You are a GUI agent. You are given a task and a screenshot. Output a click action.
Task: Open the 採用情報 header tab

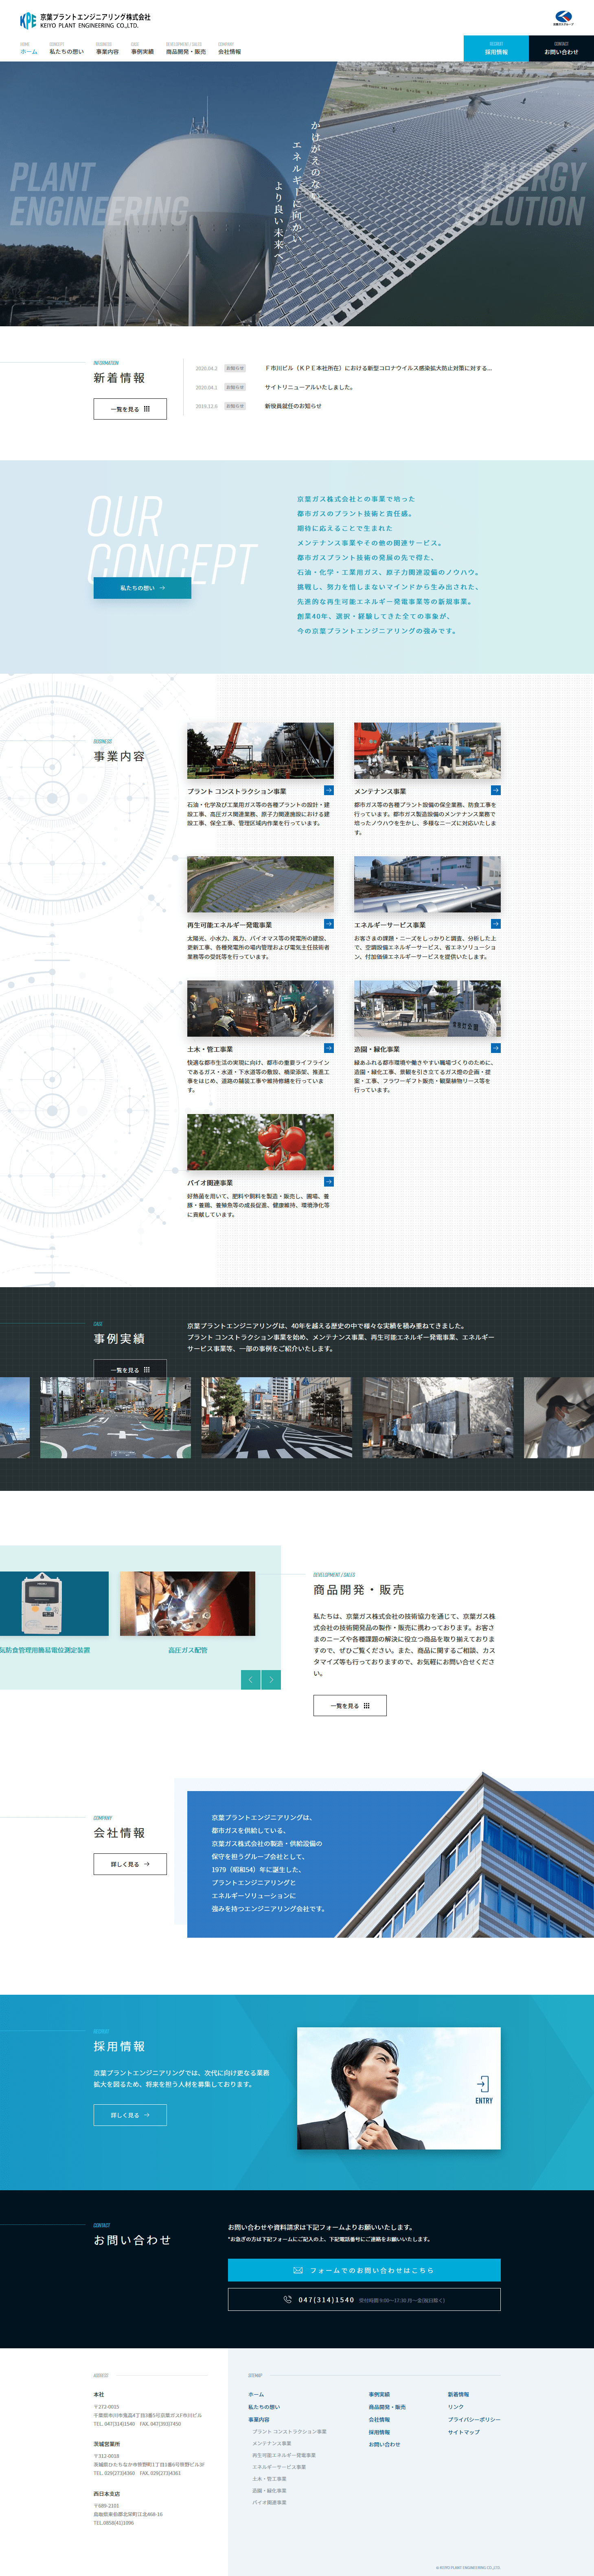click(x=496, y=48)
